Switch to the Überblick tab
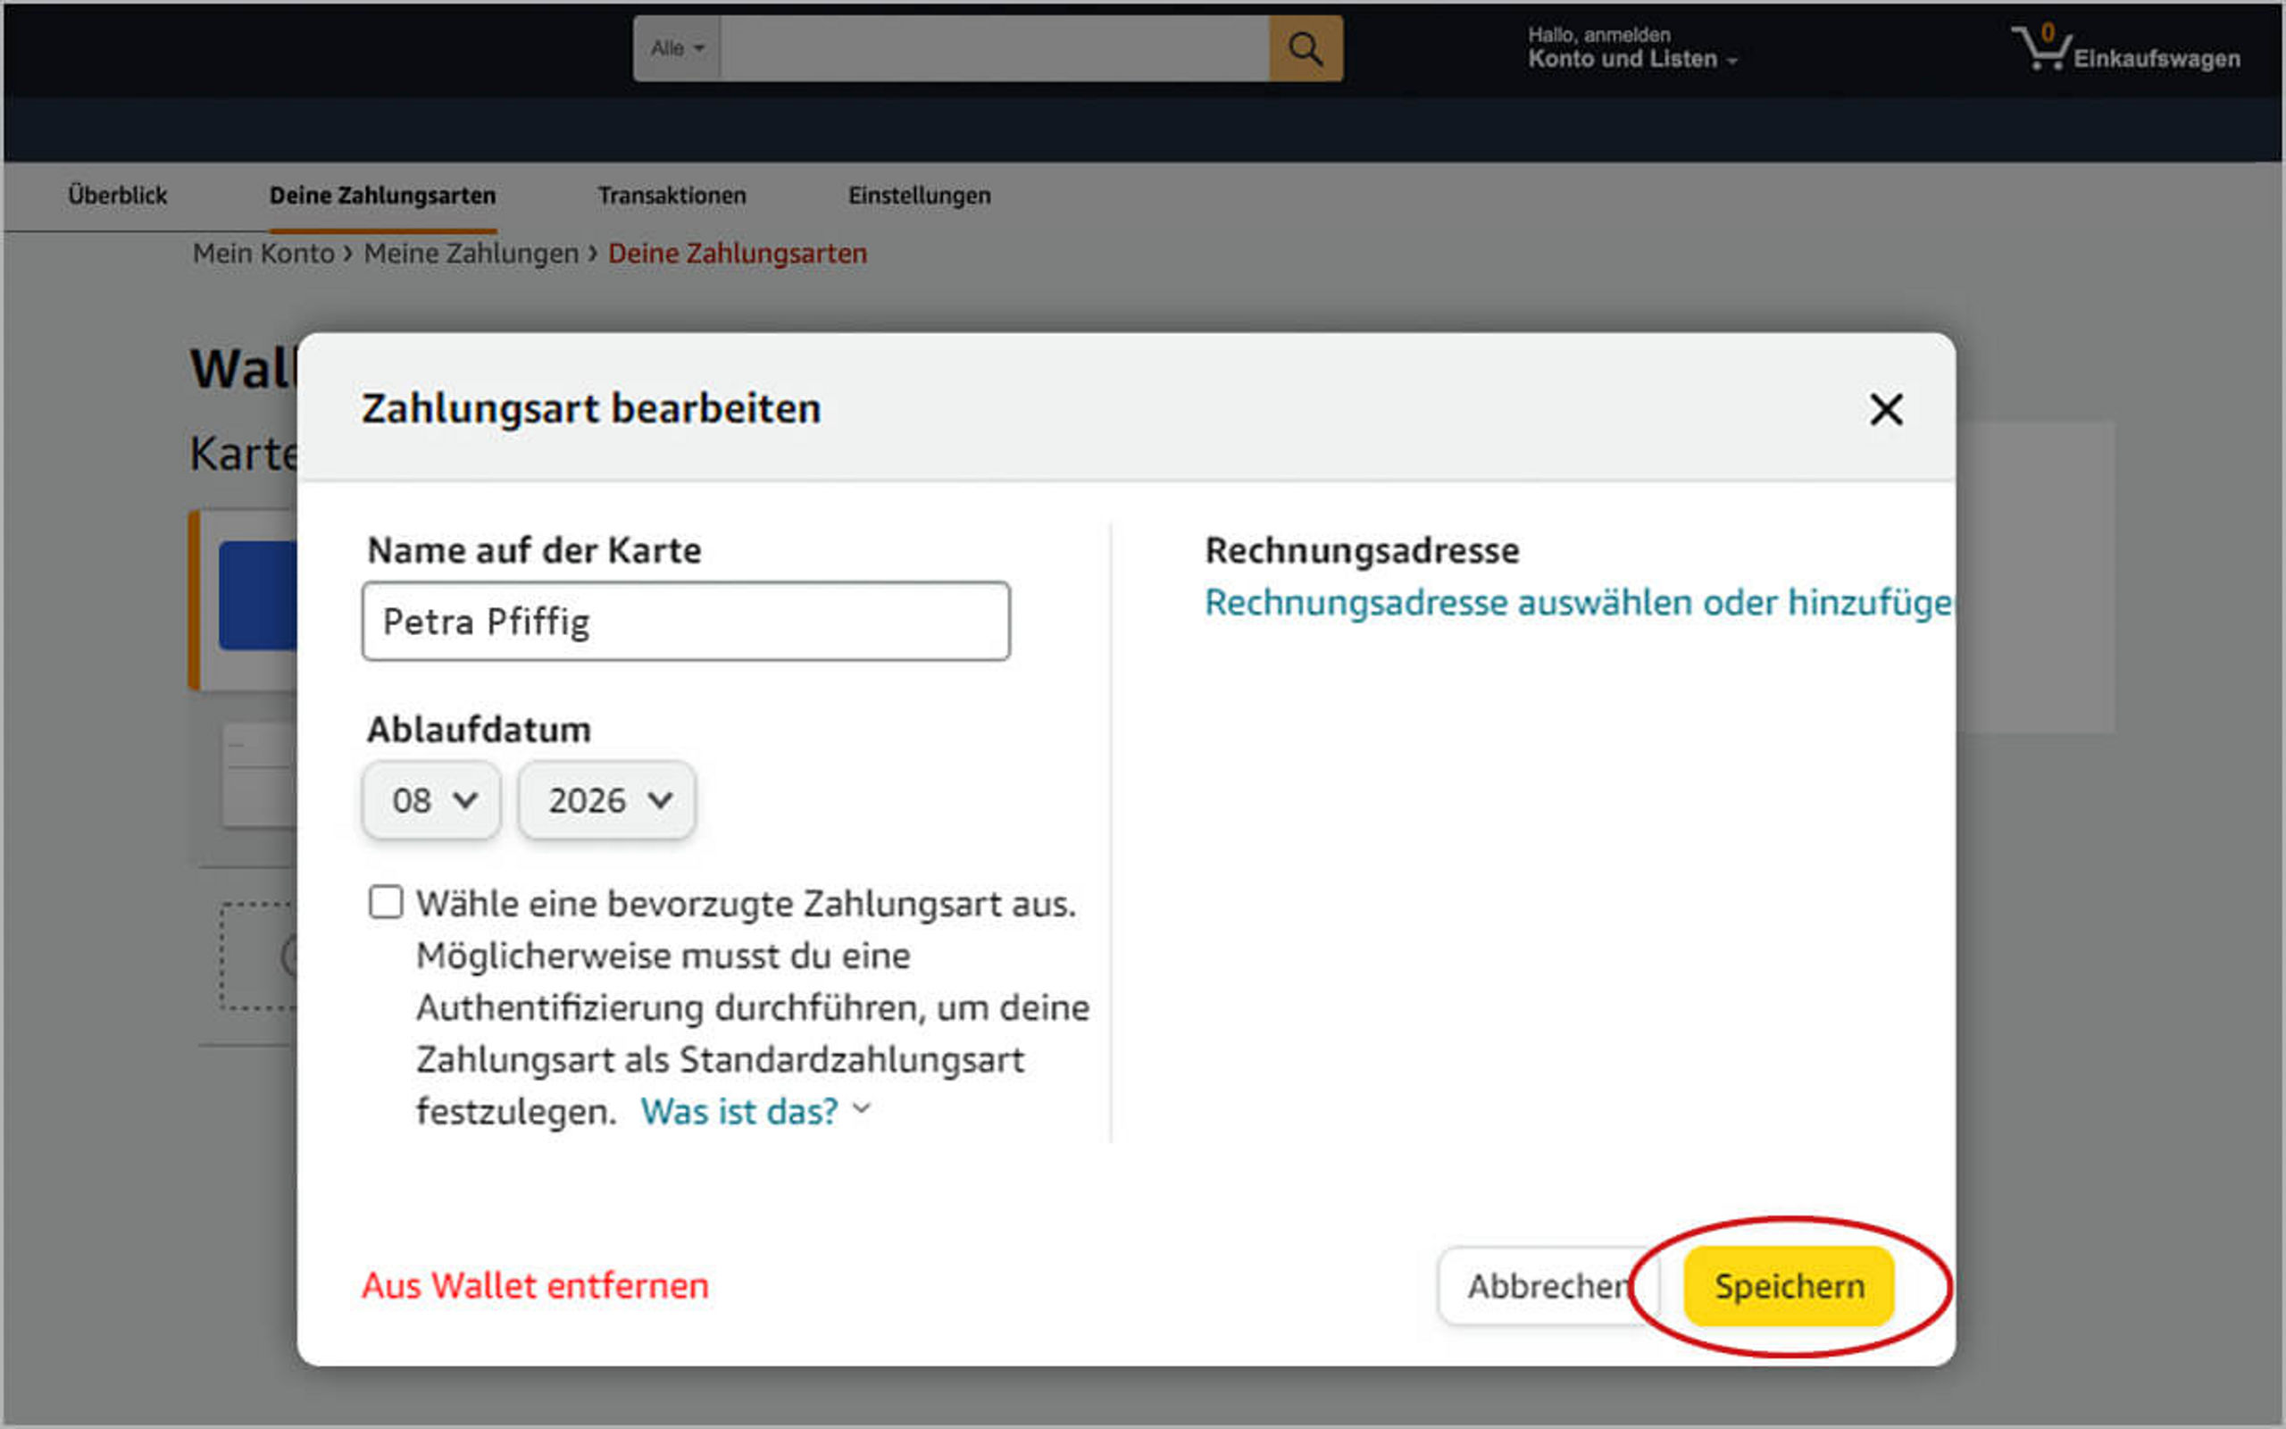This screenshot has width=2286, height=1429. coord(117,196)
